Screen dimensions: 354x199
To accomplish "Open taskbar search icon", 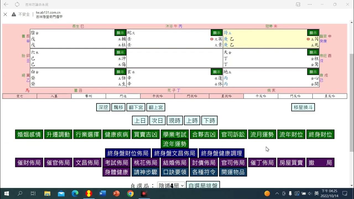I will point(20,193).
